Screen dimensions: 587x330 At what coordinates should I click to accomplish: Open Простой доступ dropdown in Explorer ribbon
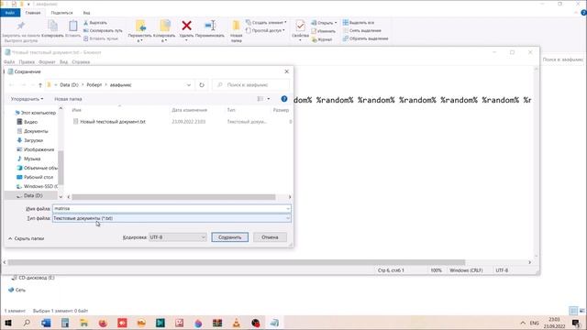coord(265,30)
